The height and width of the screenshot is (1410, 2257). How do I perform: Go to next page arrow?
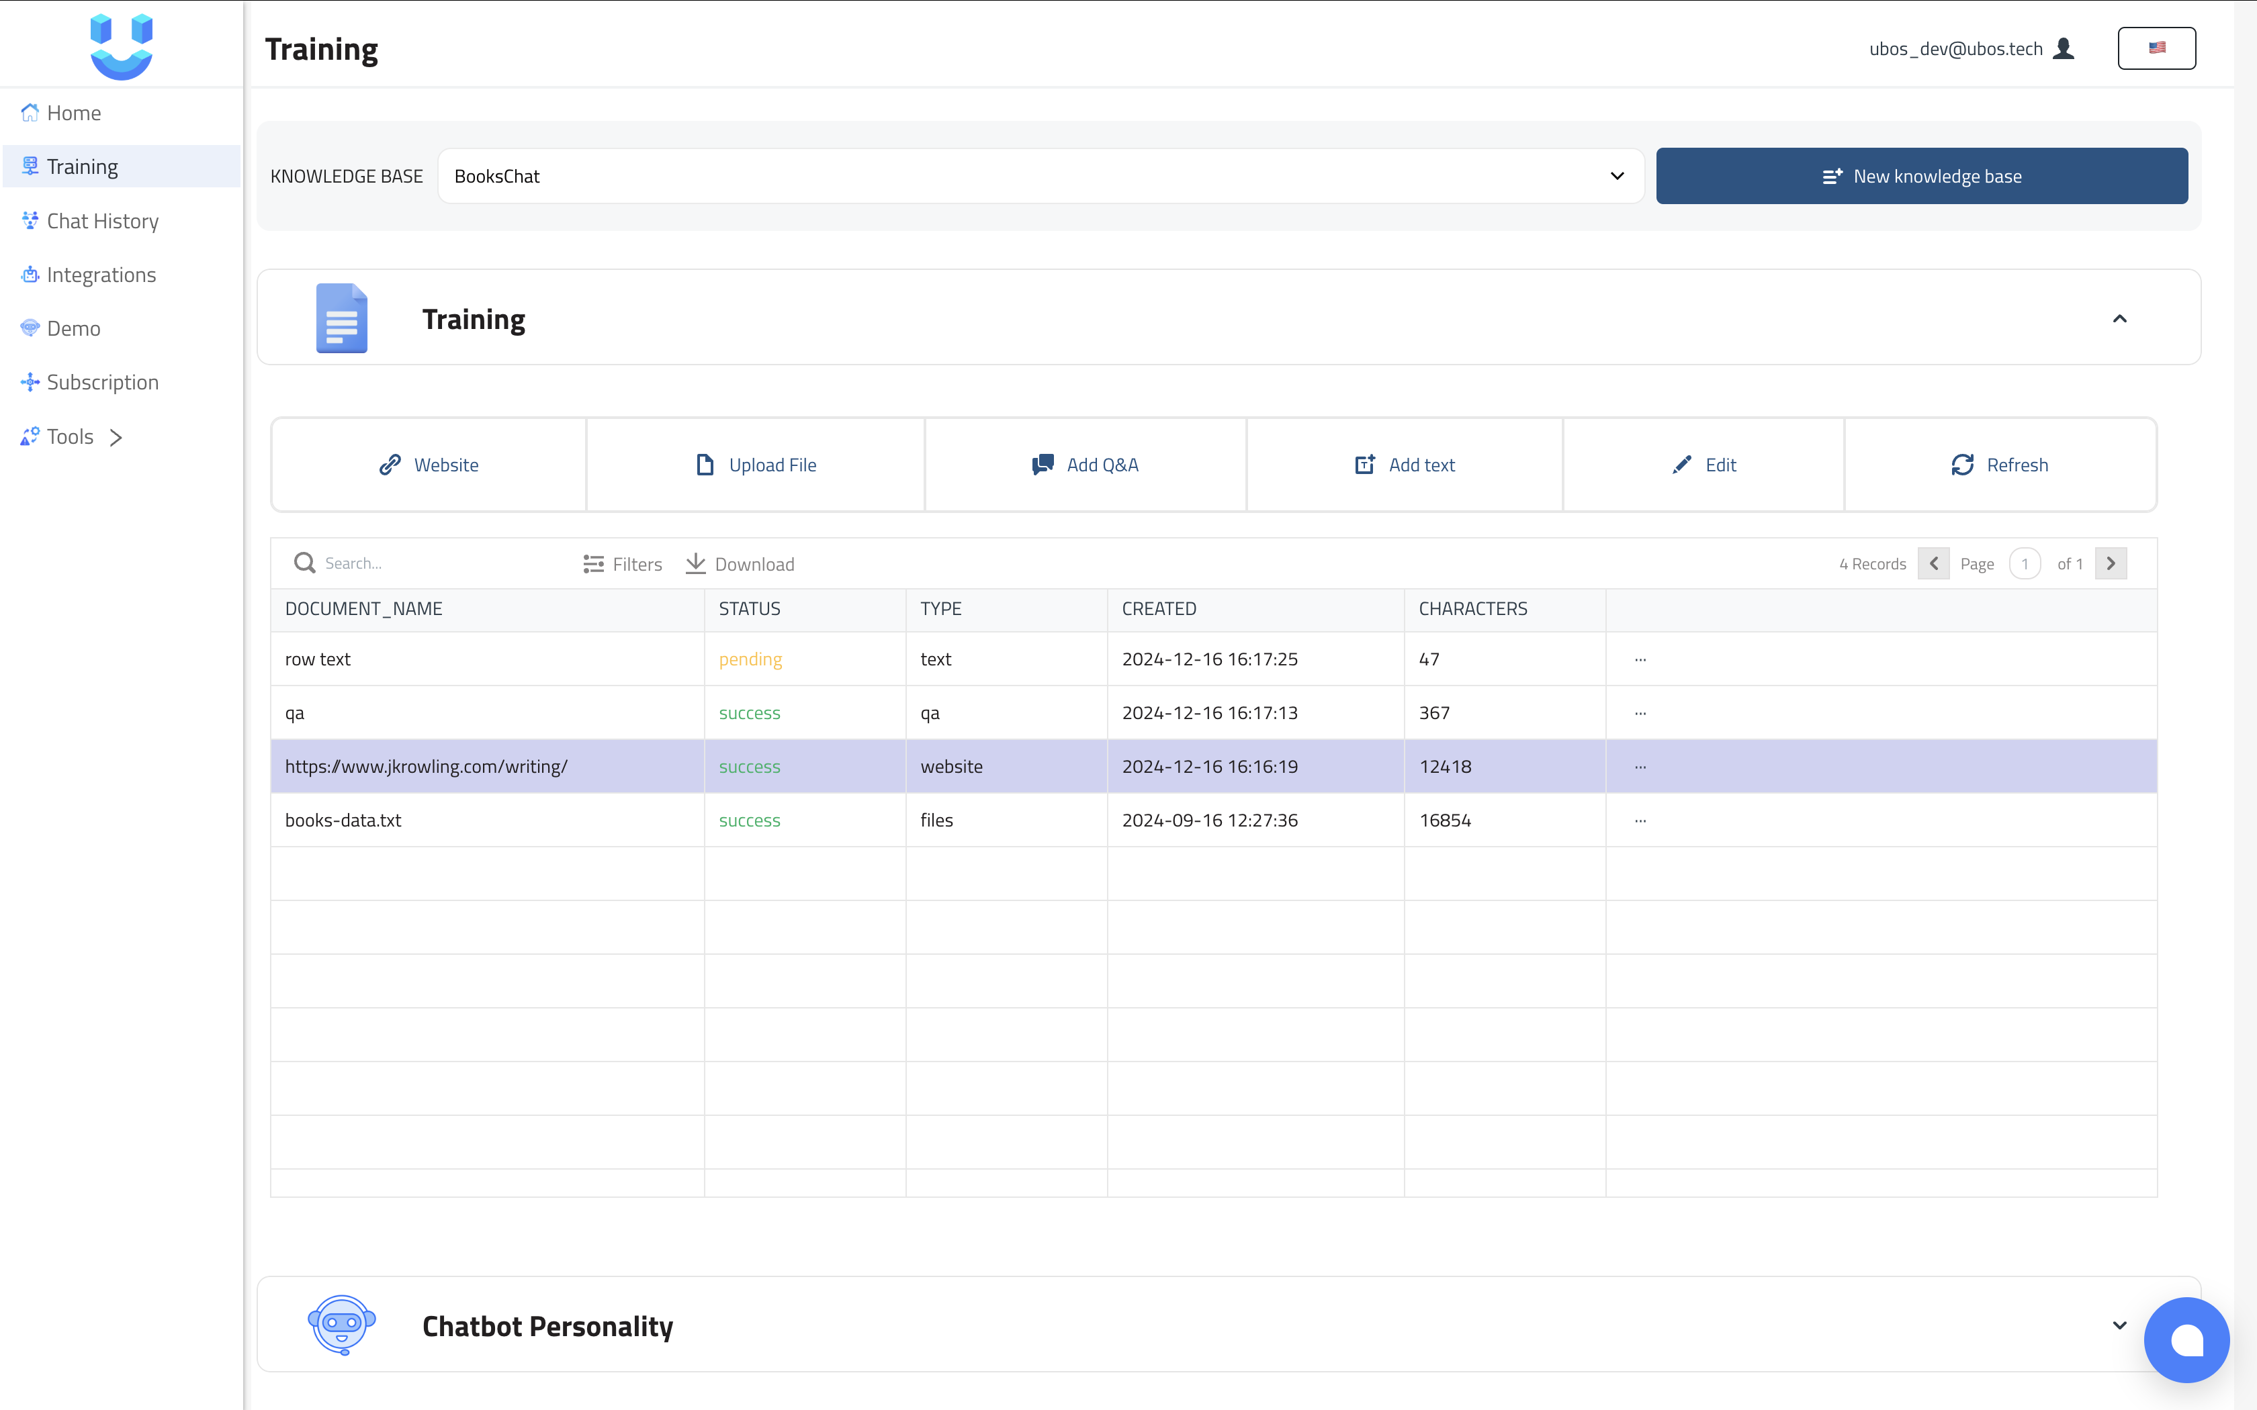pos(2111,563)
